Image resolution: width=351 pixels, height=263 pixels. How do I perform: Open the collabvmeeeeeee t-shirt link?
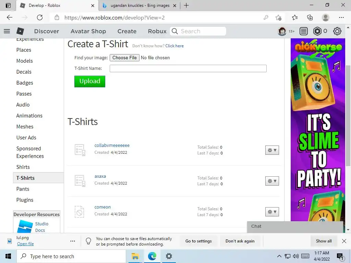112,145
